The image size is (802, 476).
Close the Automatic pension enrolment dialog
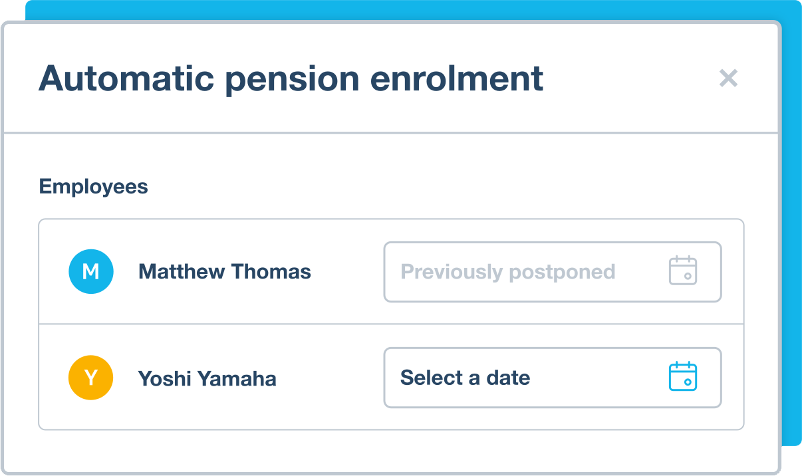[729, 78]
